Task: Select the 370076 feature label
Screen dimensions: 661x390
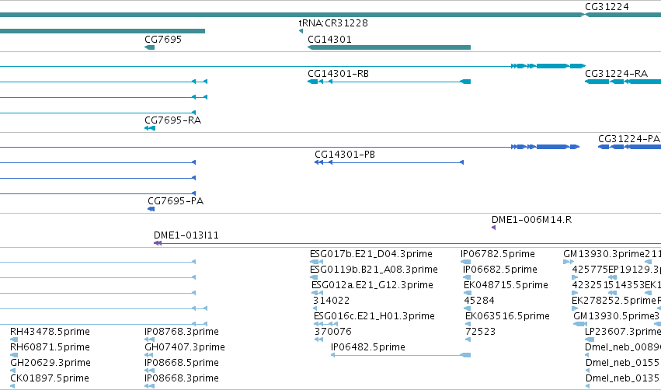Action: 332,332
